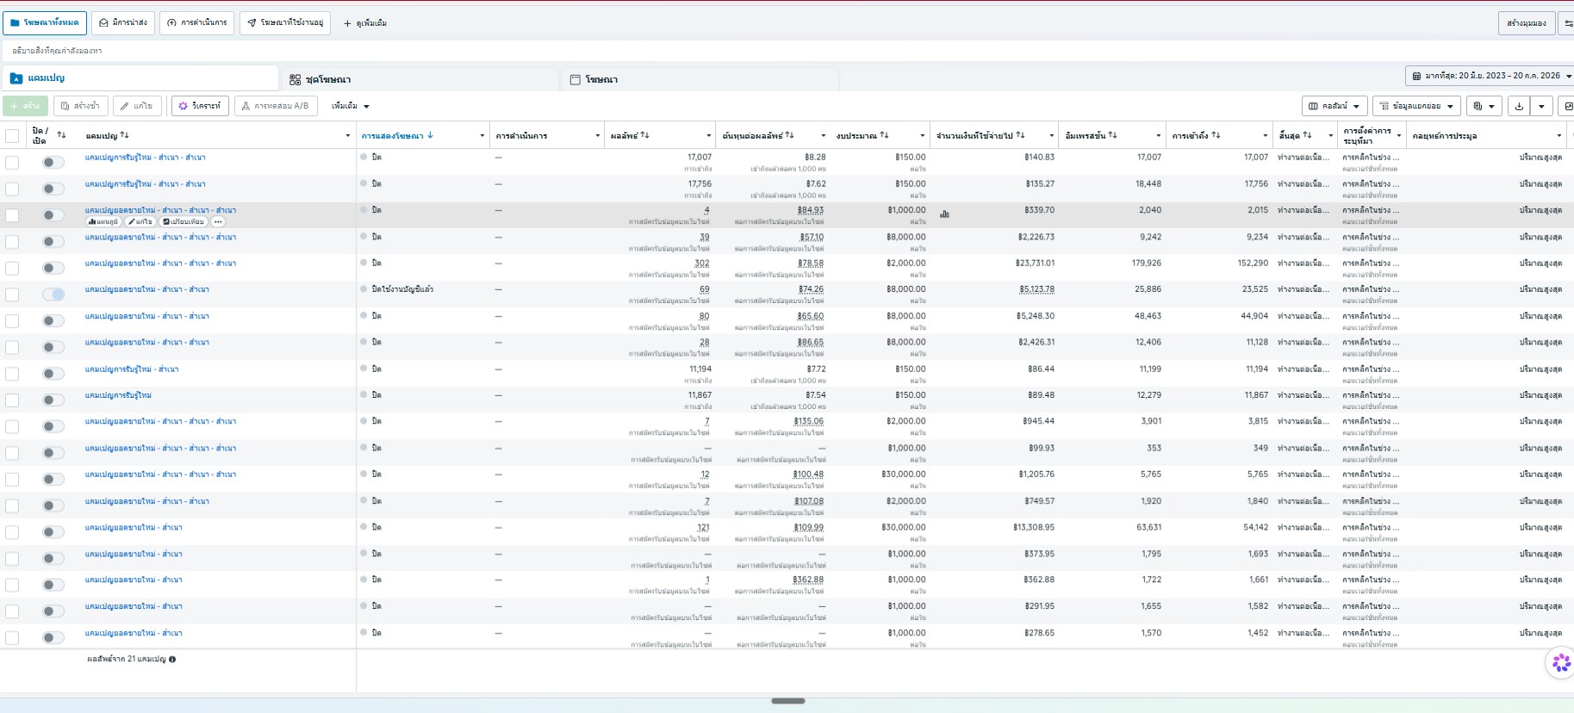
Task: Check the select-all checkbox in table header
Action: tap(12, 135)
